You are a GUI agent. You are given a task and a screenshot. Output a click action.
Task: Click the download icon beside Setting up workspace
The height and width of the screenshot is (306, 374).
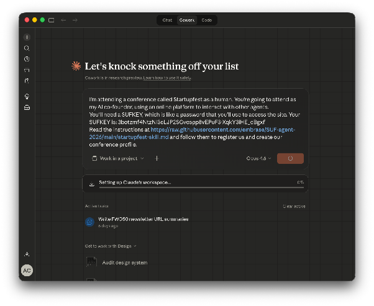coord(91,184)
